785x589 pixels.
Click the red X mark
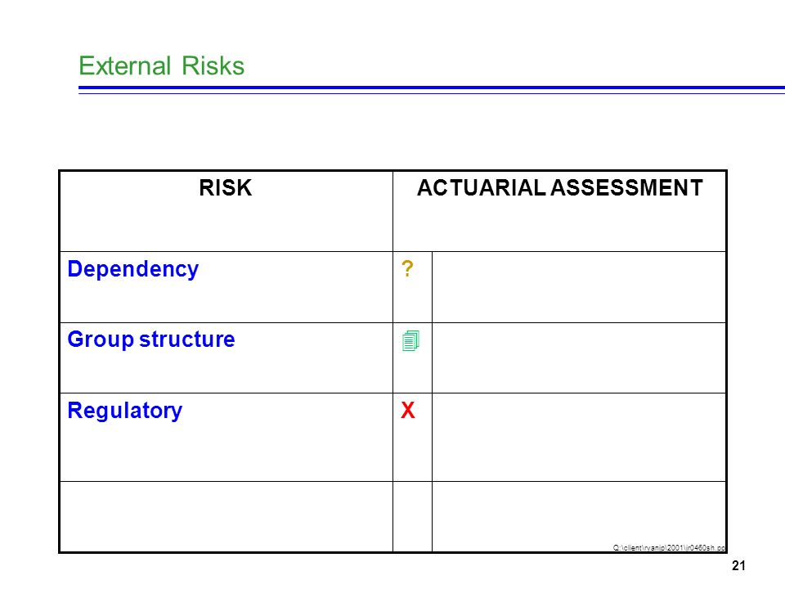[407, 410]
